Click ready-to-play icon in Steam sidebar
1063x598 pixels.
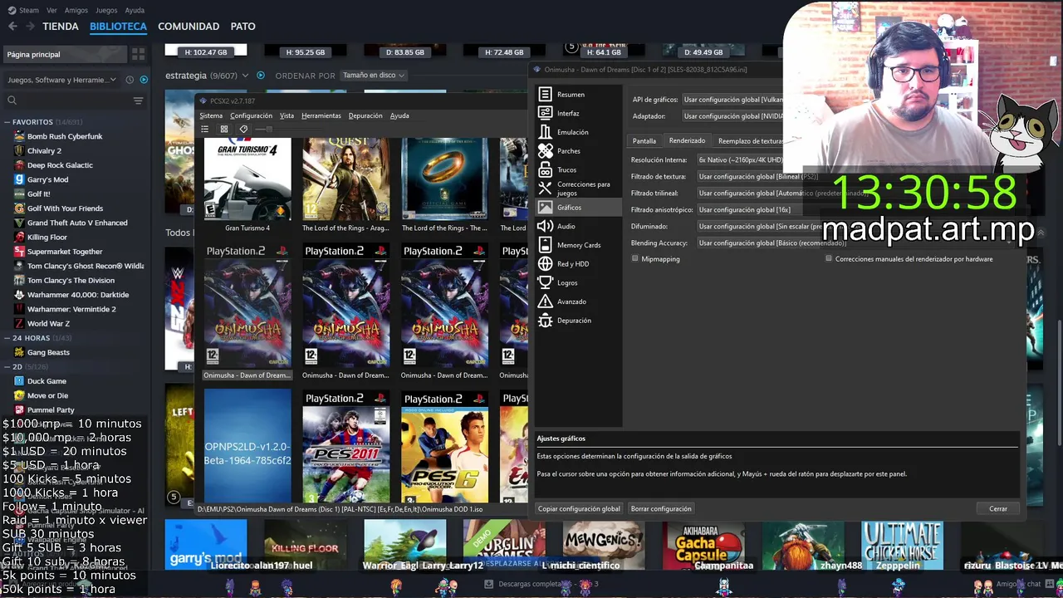(144, 80)
